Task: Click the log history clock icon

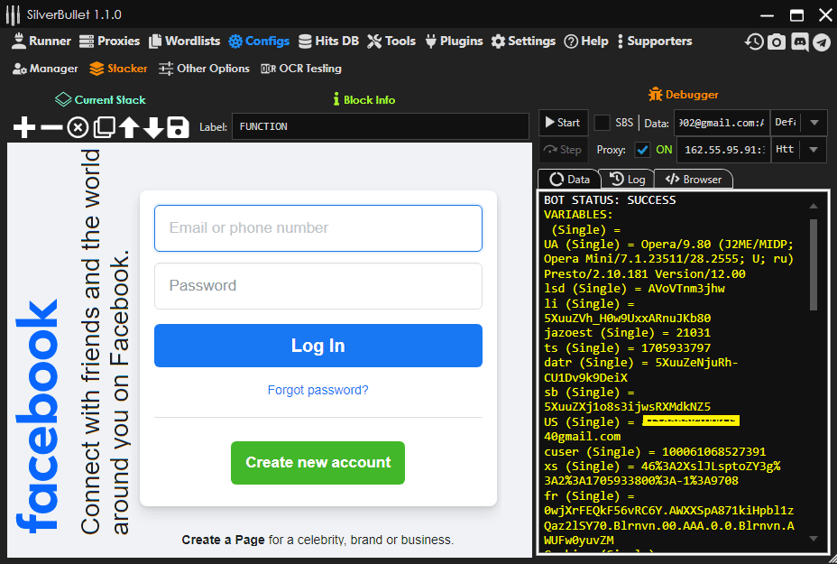Action: click(x=754, y=42)
